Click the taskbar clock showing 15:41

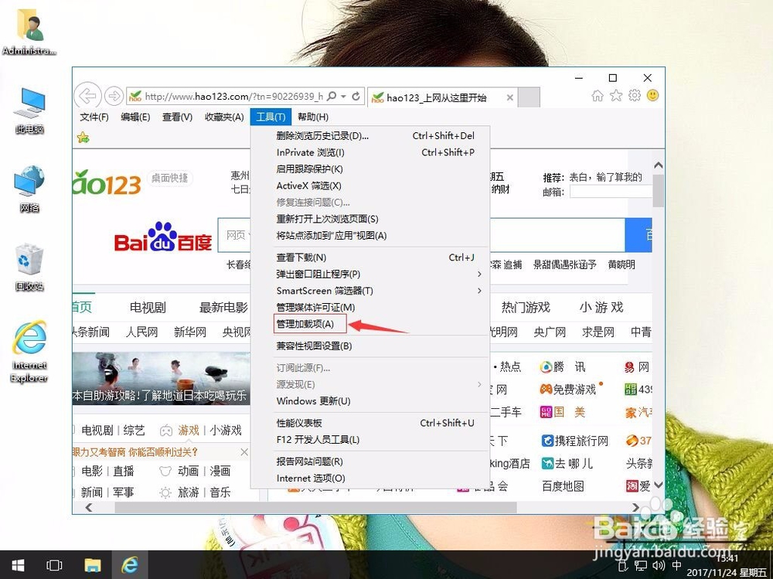coord(727,565)
